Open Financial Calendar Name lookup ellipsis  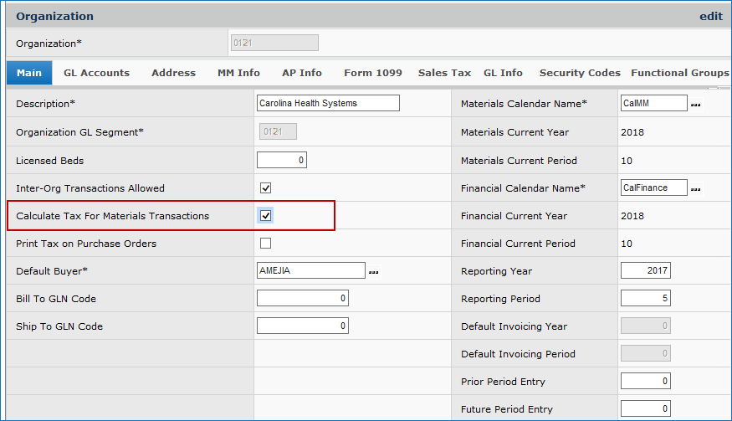point(695,188)
